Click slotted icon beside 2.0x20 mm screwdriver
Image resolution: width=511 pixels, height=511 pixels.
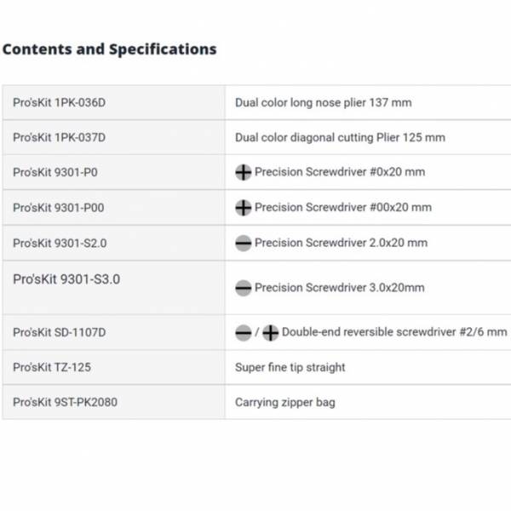tap(243, 243)
